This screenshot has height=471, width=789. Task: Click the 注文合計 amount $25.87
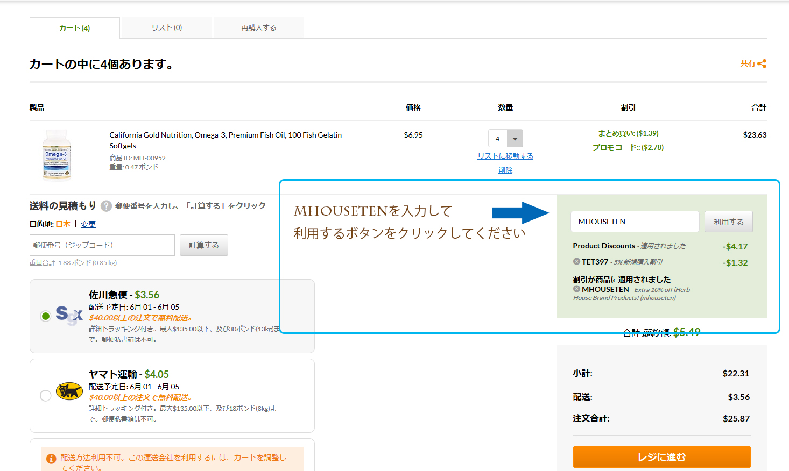[x=736, y=419]
